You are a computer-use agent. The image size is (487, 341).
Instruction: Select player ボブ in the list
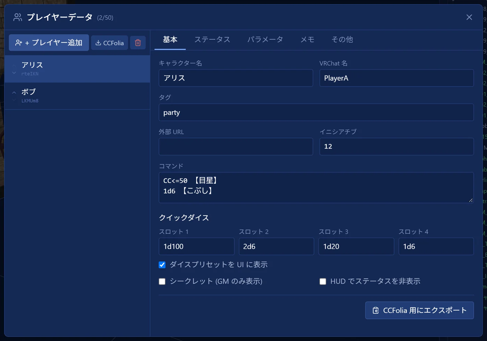77,96
